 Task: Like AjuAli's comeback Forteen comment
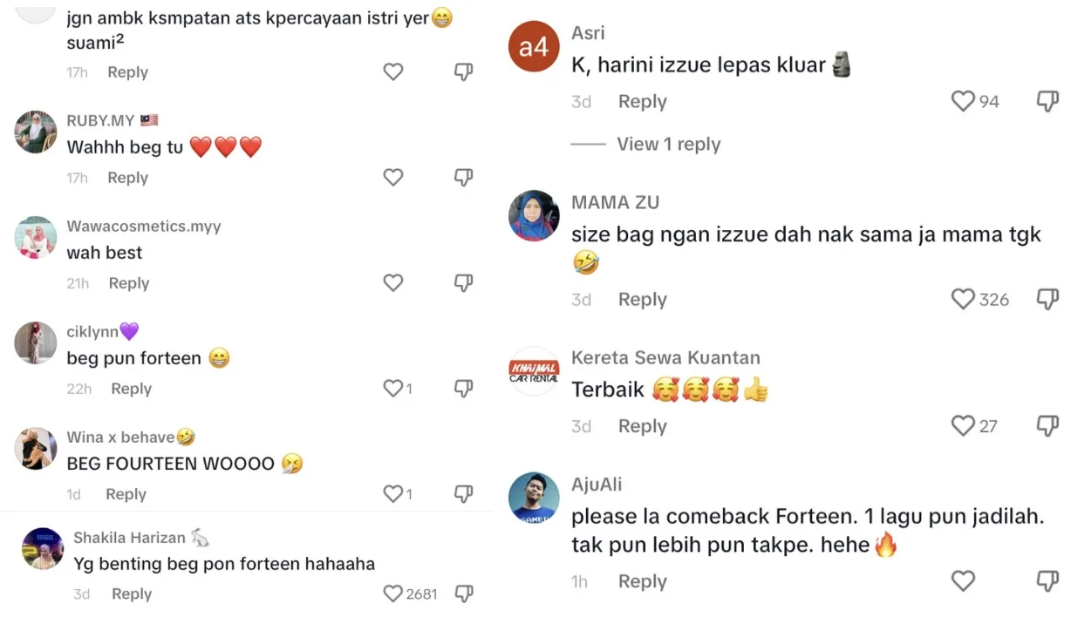[x=963, y=581]
